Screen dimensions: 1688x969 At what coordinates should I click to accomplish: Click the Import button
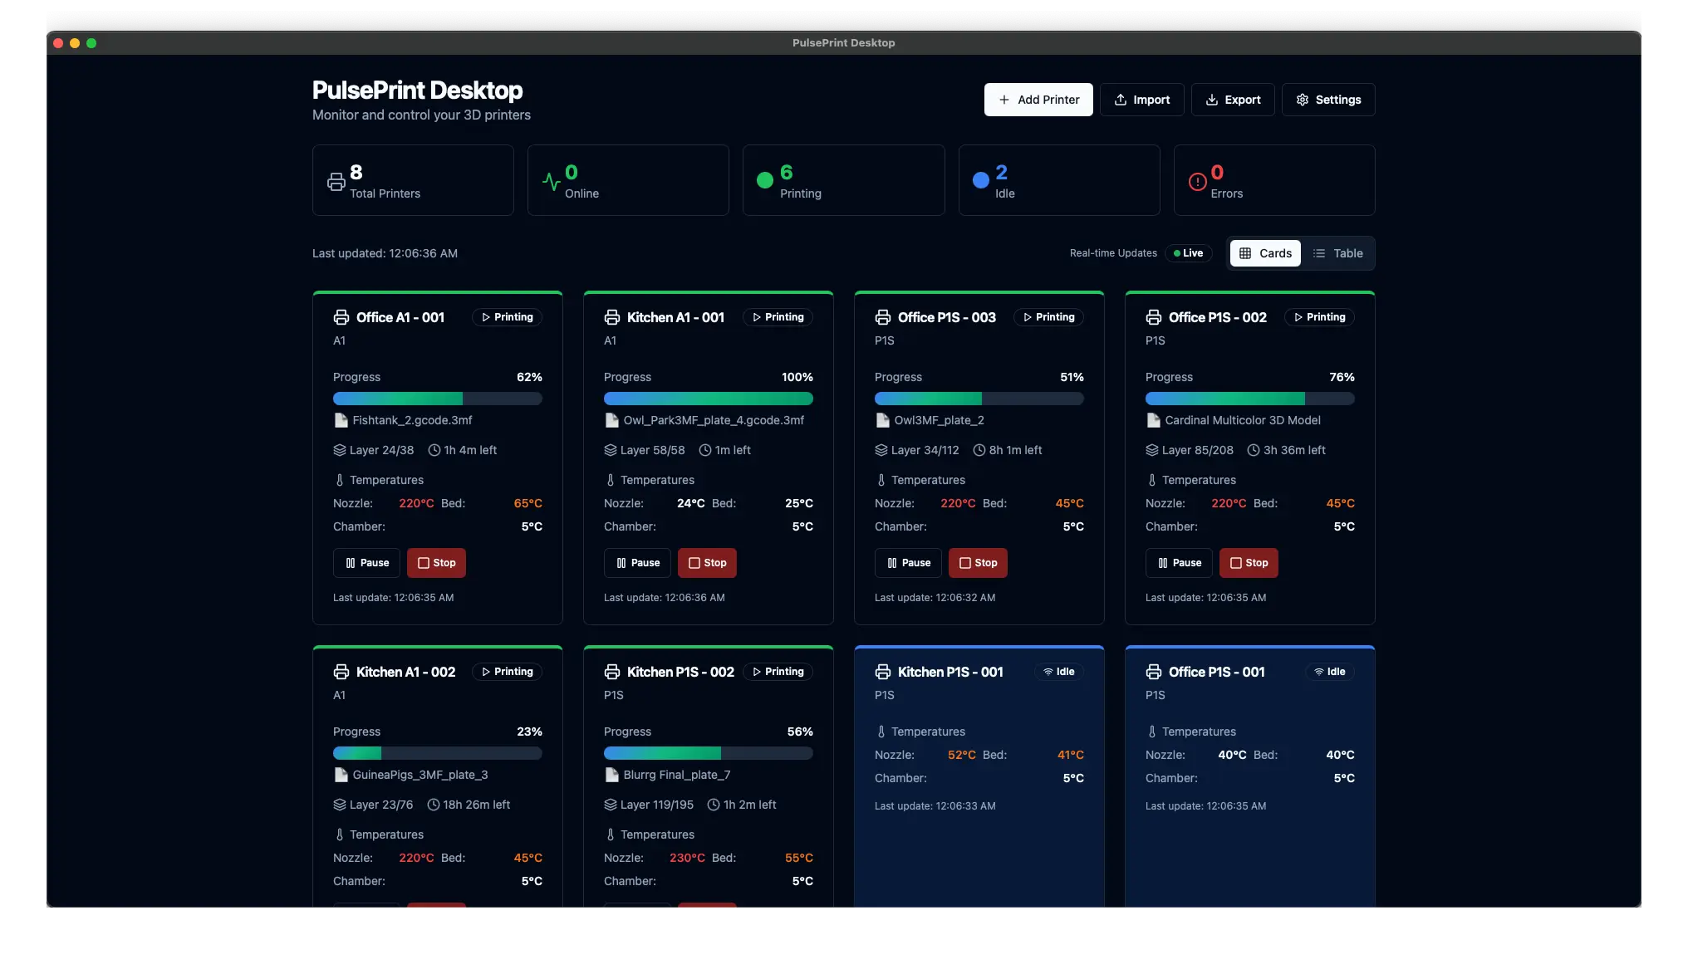(x=1141, y=100)
